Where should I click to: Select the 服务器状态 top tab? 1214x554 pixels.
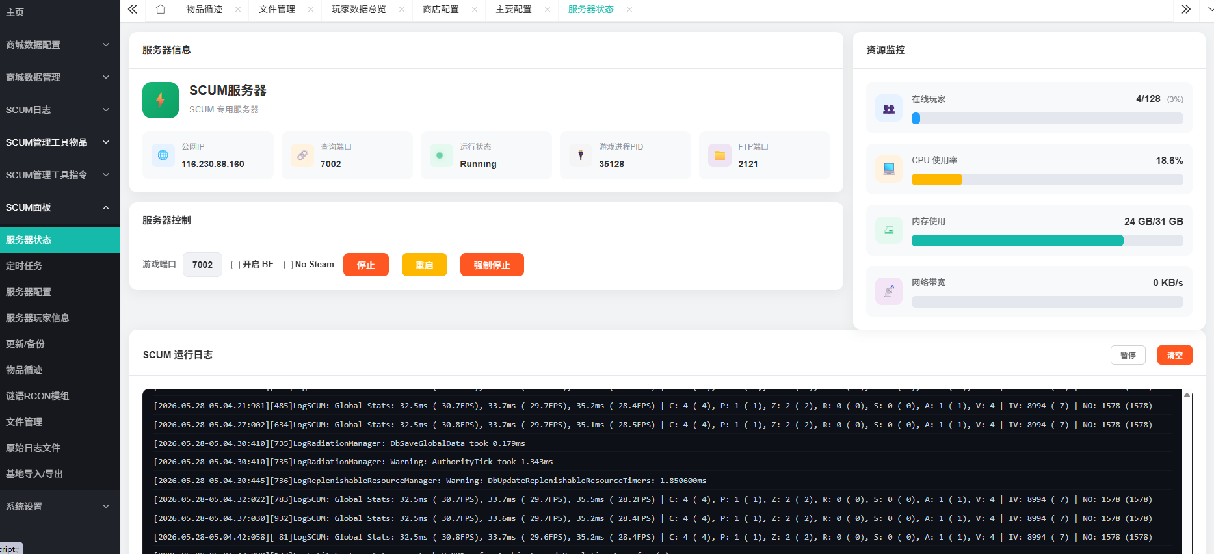coord(591,9)
